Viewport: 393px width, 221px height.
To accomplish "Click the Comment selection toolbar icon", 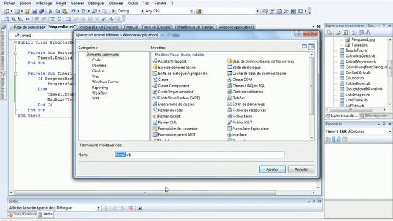I will point(52,19).
